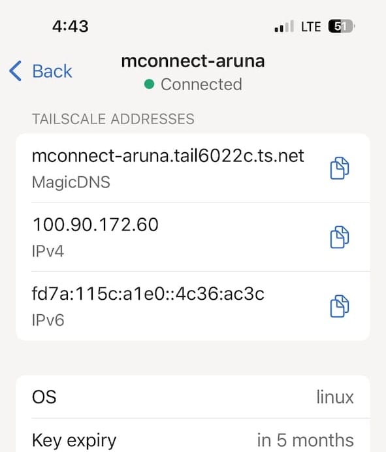Viewport: 386px width, 452px height.
Task: Tap the mconnect-aruna title heading
Action: [193, 61]
